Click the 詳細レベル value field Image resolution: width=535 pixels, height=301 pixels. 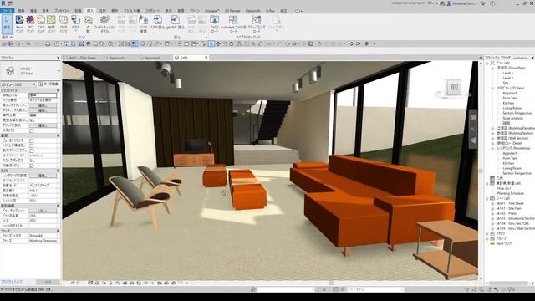pos(43,95)
